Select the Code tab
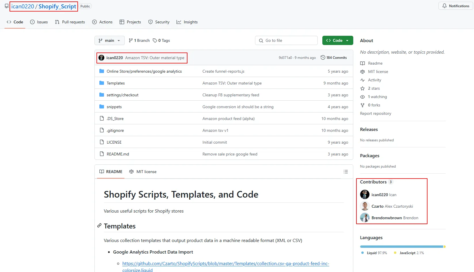Screen dimensions: 474x272 pyautogui.click(x=15, y=22)
